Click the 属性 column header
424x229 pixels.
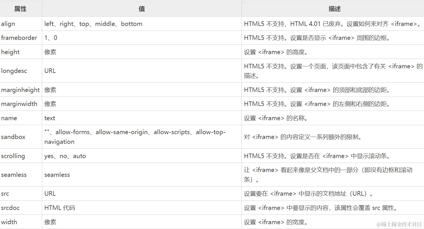click(x=21, y=9)
